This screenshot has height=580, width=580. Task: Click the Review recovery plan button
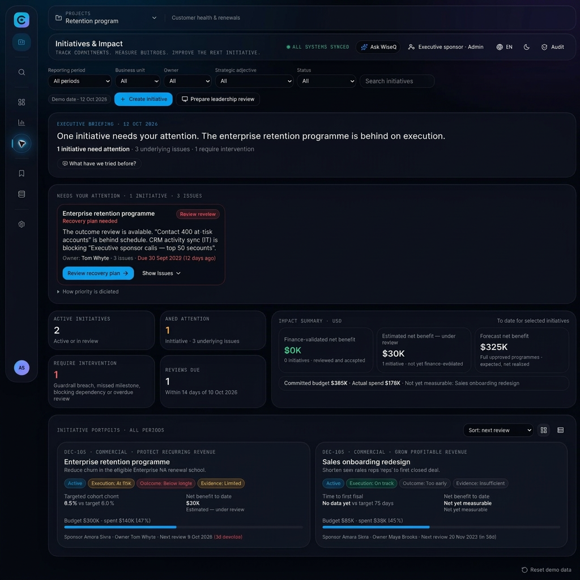click(98, 274)
